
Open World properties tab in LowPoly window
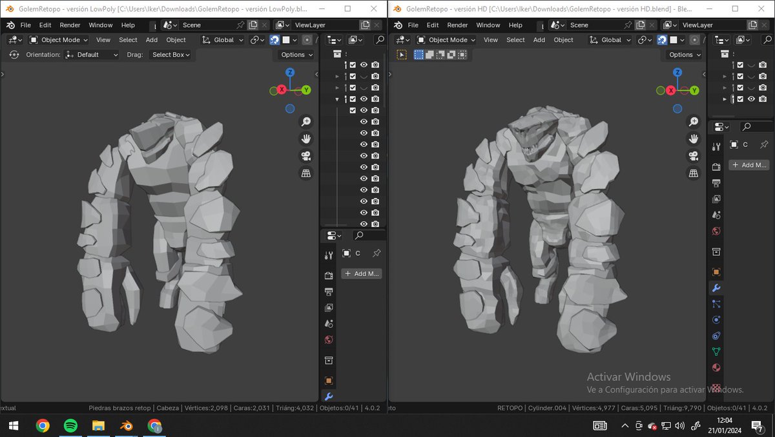[328, 340]
